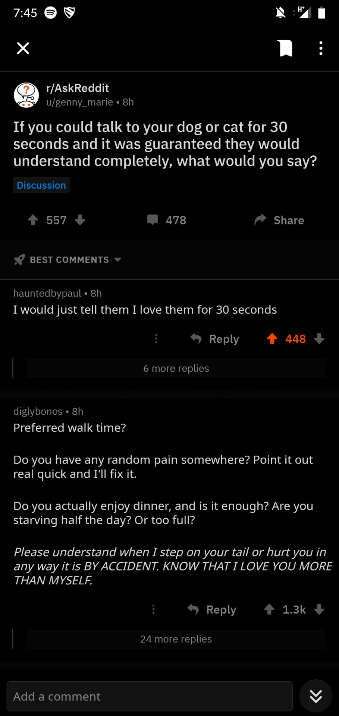Upvote the post with 557 points
Screen dimensions: 339x716
pos(33,220)
